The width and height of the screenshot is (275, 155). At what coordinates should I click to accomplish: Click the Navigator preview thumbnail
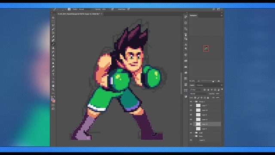(206, 49)
